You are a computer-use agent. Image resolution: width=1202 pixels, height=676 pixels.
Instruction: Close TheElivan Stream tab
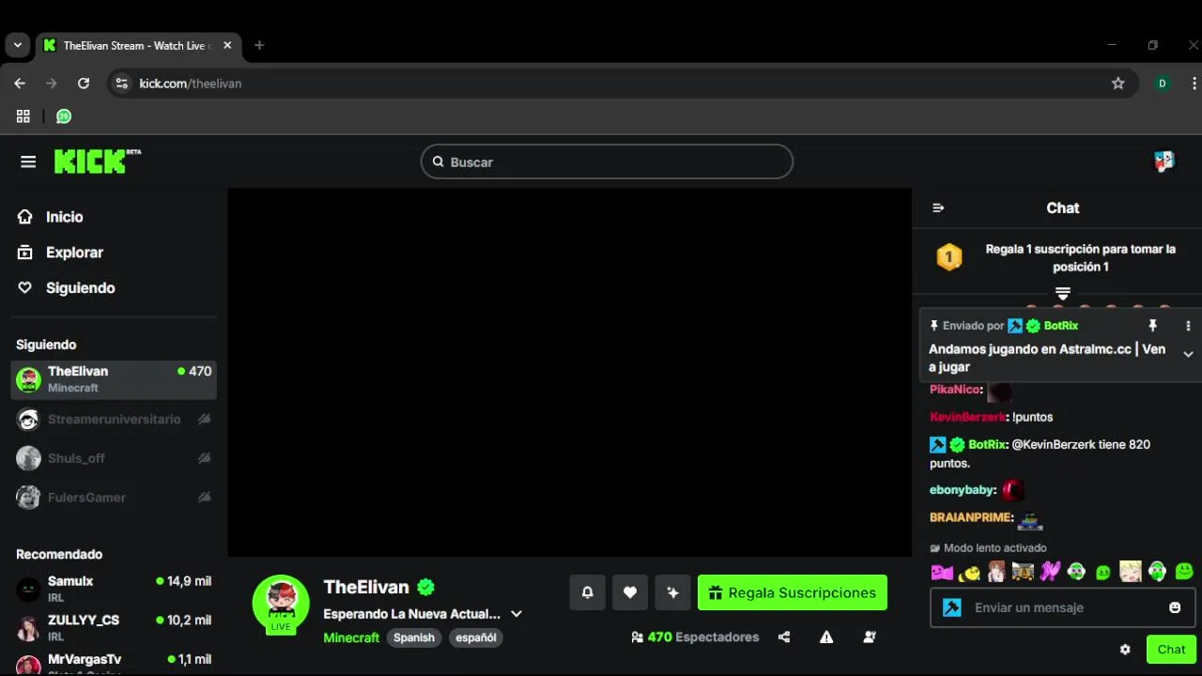point(227,45)
